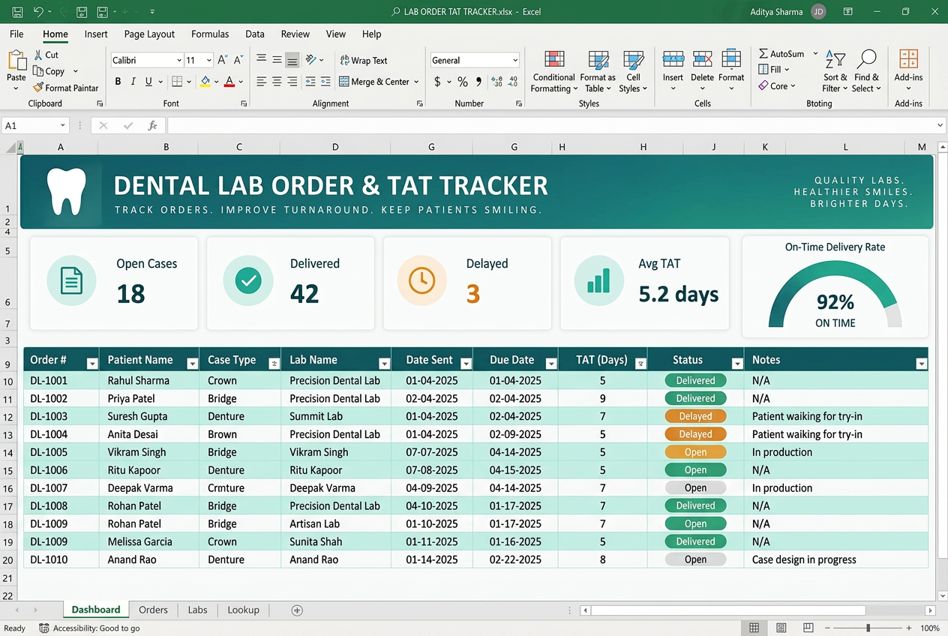Open the General number format dropdown
The height and width of the screenshot is (636, 948).
[x=515, y=61]
